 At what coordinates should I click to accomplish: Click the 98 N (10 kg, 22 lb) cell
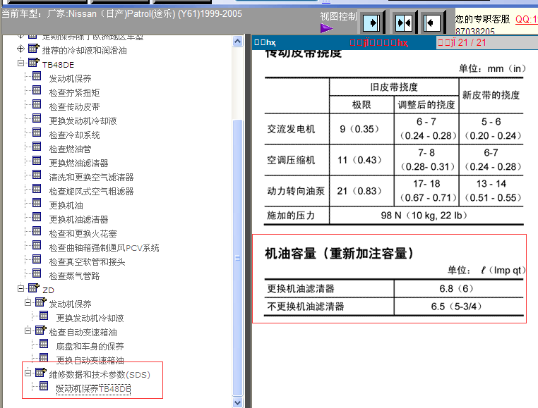click(x=426, y=216)
